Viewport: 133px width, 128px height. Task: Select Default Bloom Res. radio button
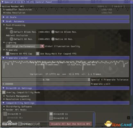(12, 32)
